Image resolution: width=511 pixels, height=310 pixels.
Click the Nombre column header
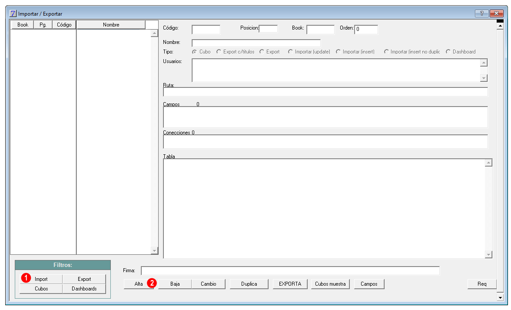[111, 25]
